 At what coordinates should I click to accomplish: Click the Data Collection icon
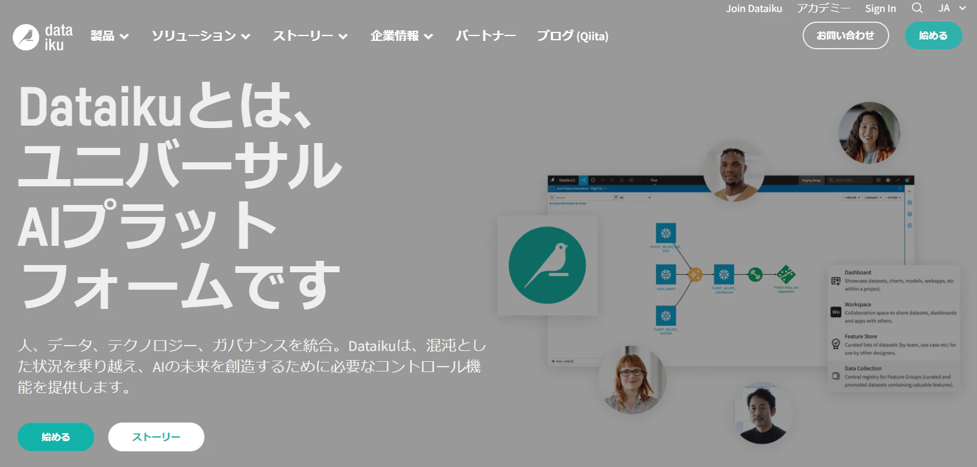(836, 376)
